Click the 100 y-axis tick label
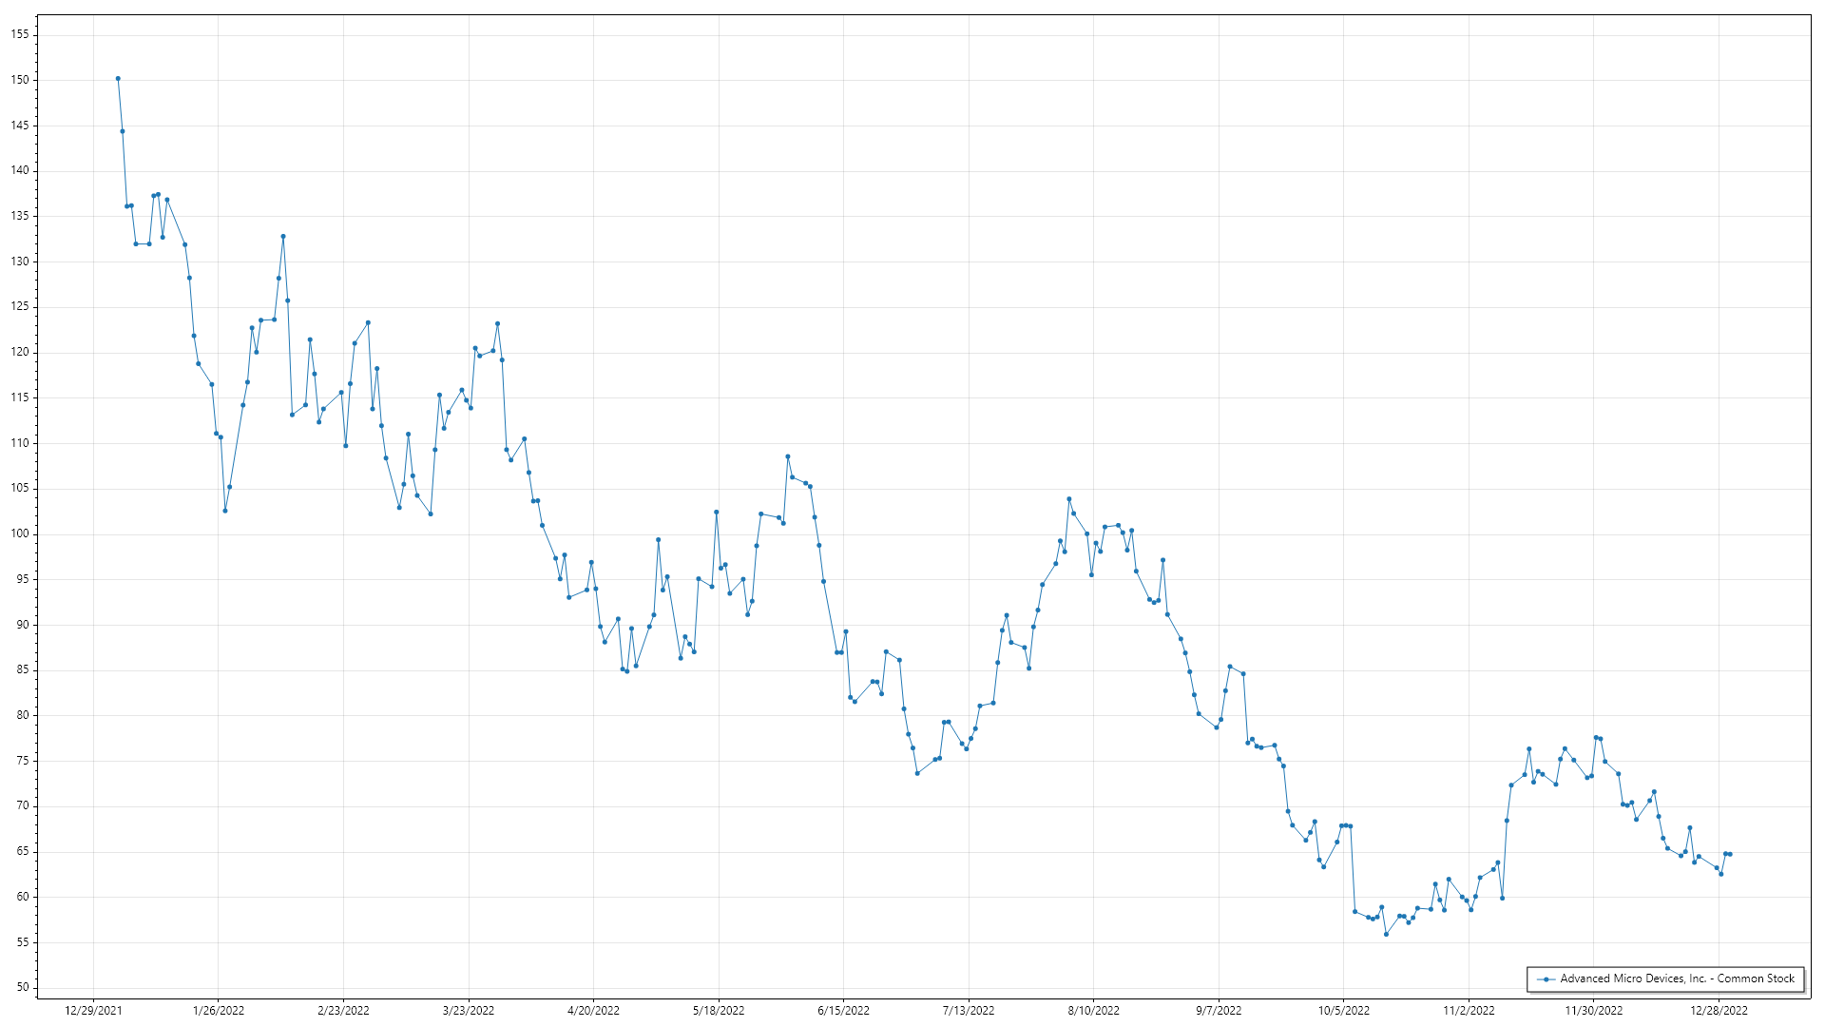Screen dimensions: 1825x1027 tap(21, 533)
